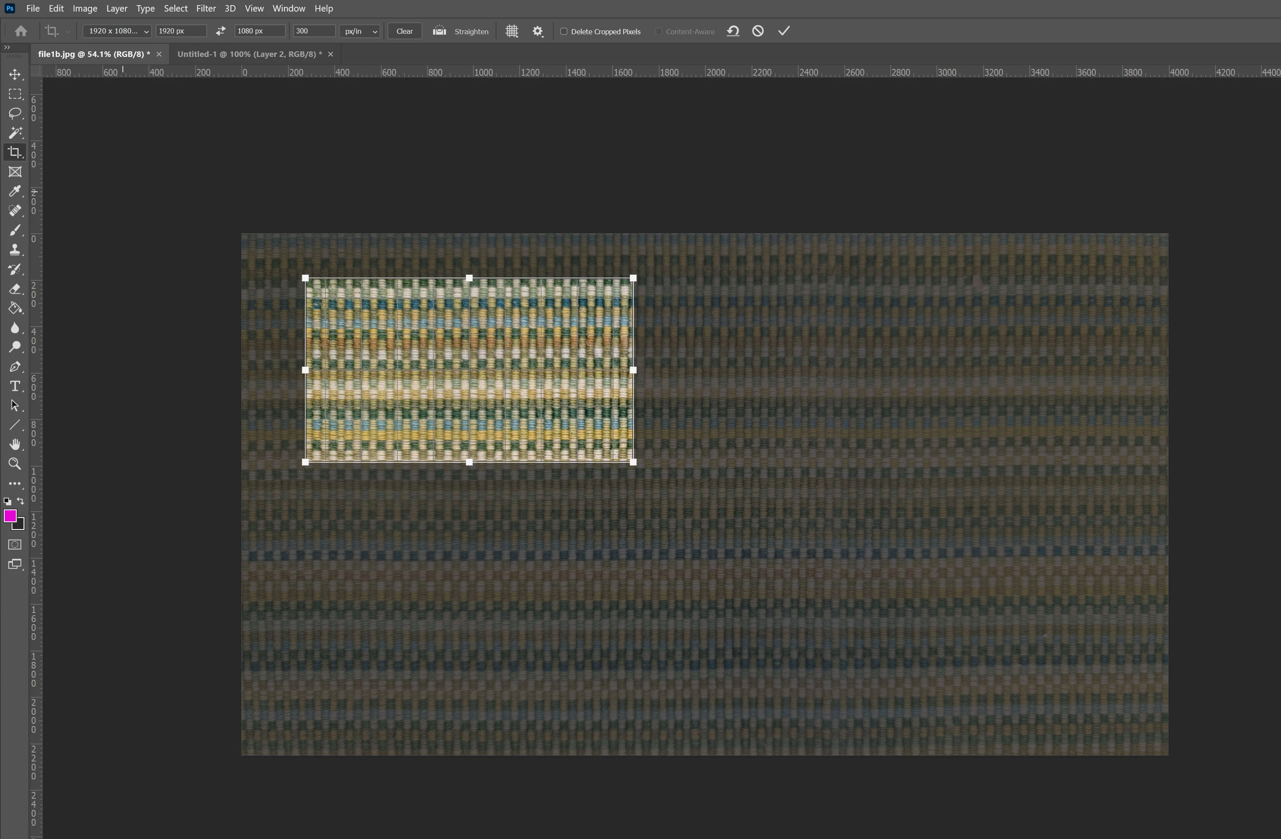Open crop overlay options dropdown
The height and width of the screenshot is (839, 1281).
pos(511,31)
